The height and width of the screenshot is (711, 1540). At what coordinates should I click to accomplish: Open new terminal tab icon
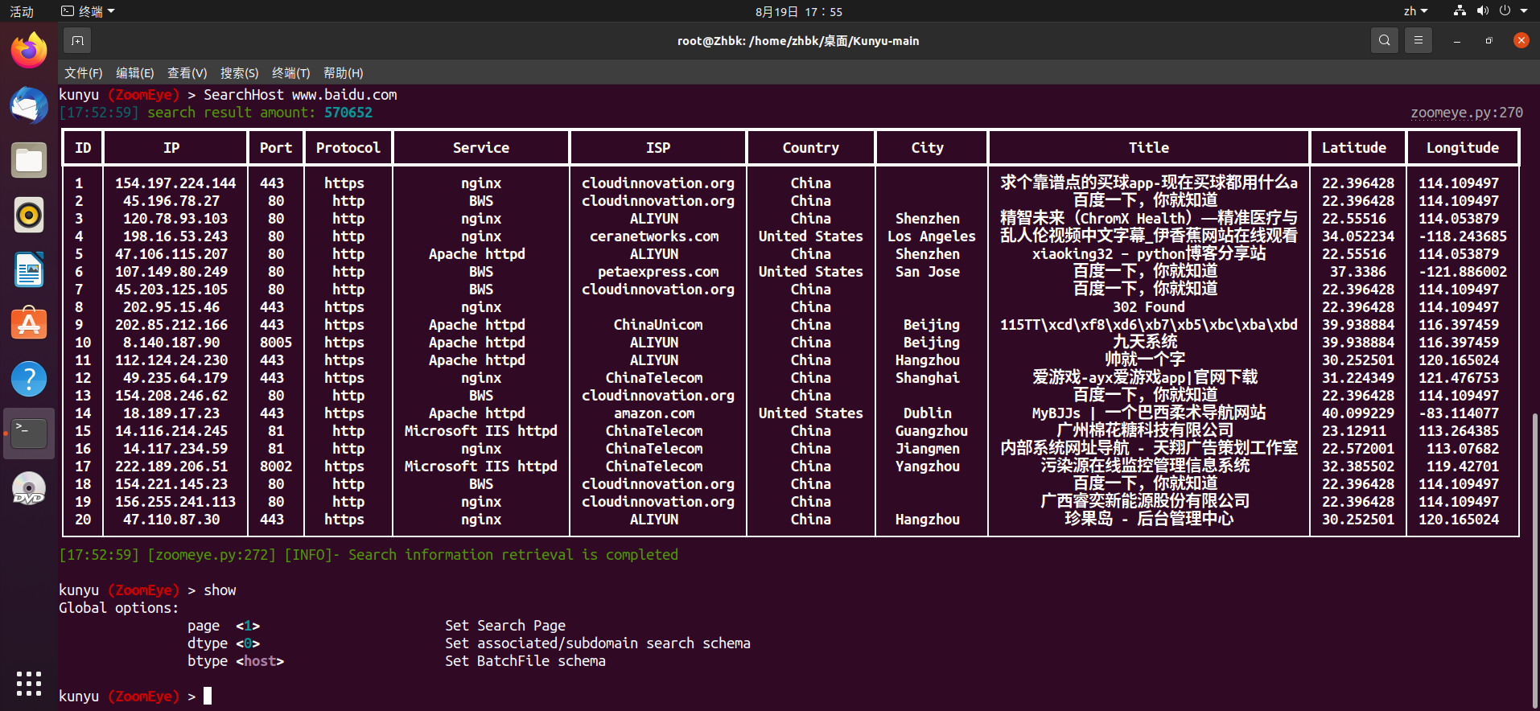click(77, 40)
